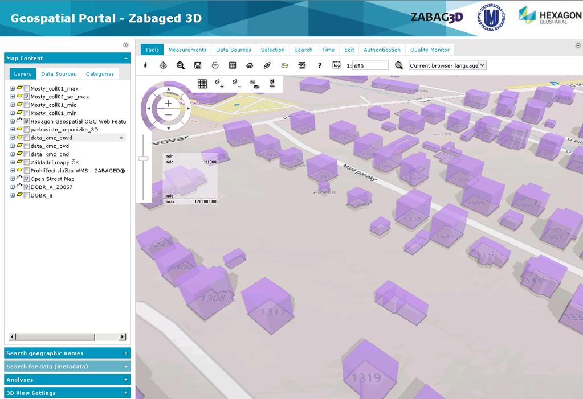583x399 pixels.
Task: Pan map right with right arrow
Action: pos(188,109)
